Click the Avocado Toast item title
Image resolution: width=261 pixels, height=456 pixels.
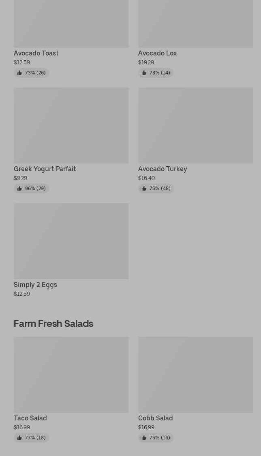[x=36, y=53]
